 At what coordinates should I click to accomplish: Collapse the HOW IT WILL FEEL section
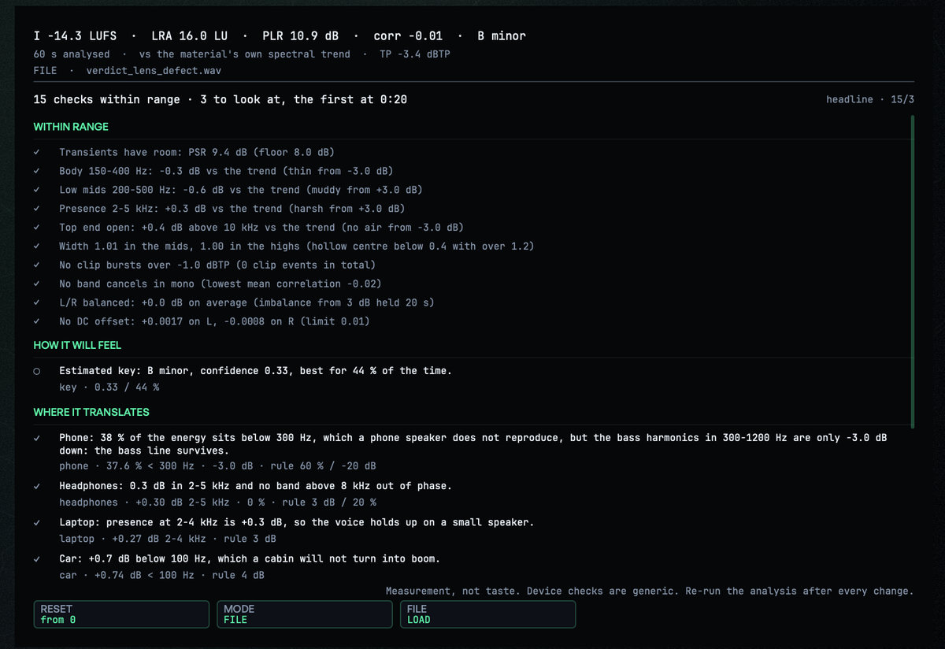tap(77, 345)
